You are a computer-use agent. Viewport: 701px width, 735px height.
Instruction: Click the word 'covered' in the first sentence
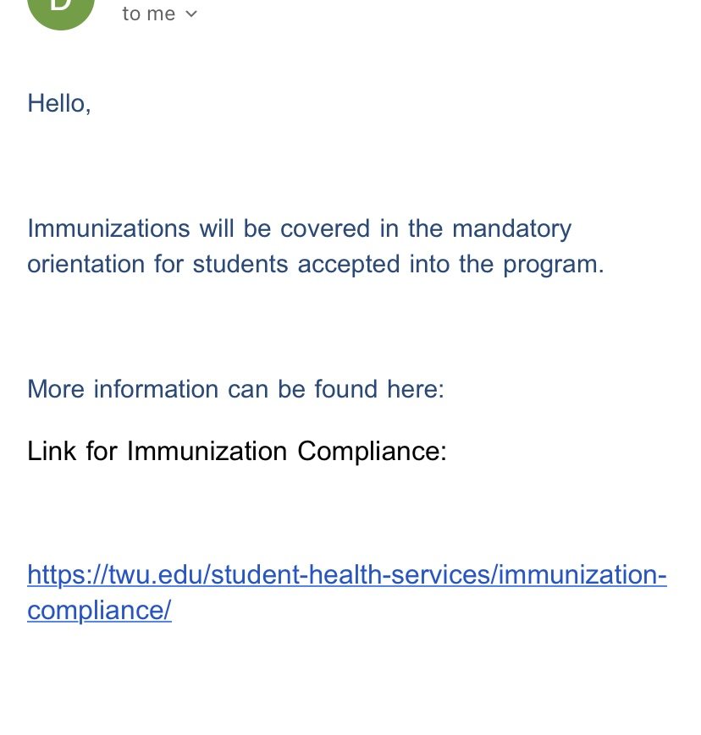click(325, 228)
